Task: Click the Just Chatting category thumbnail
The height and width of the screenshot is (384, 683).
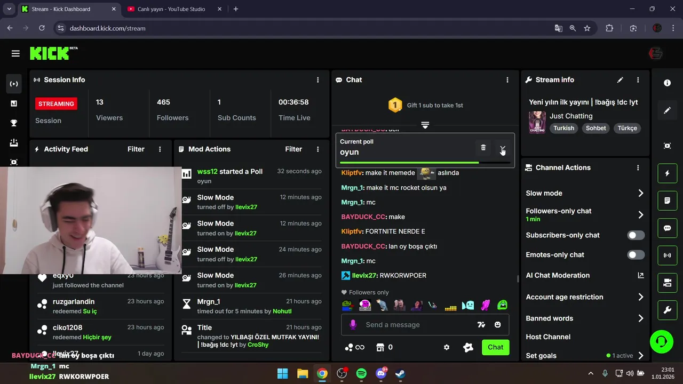Action: pyautogui.click(x=537, y=122)
